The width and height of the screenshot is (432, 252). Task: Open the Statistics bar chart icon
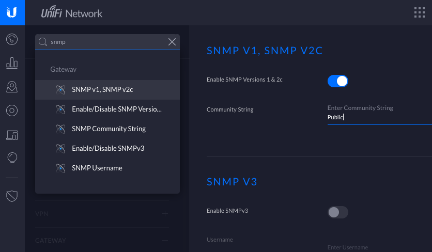point(12,63)
